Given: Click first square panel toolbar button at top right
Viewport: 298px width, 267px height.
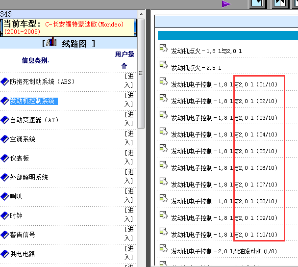Looking at the screenshot, I should 258,4.
